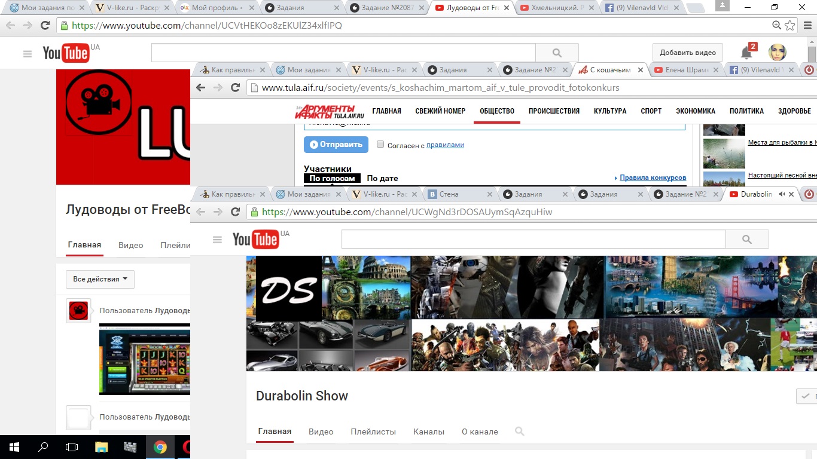Follow the 'Правила конкурсов' link
Screen dimensions: 817x459
tap(653, 178)
